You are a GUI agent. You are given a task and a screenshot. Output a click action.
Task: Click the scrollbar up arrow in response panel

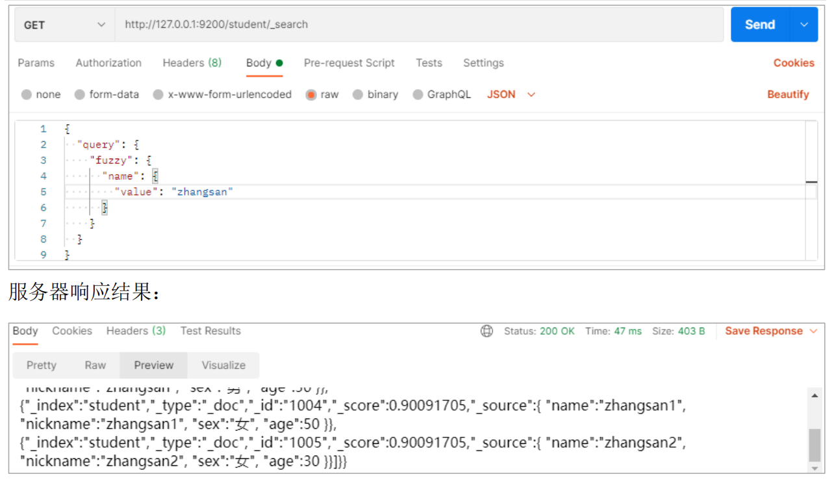[x=815, y=395]
